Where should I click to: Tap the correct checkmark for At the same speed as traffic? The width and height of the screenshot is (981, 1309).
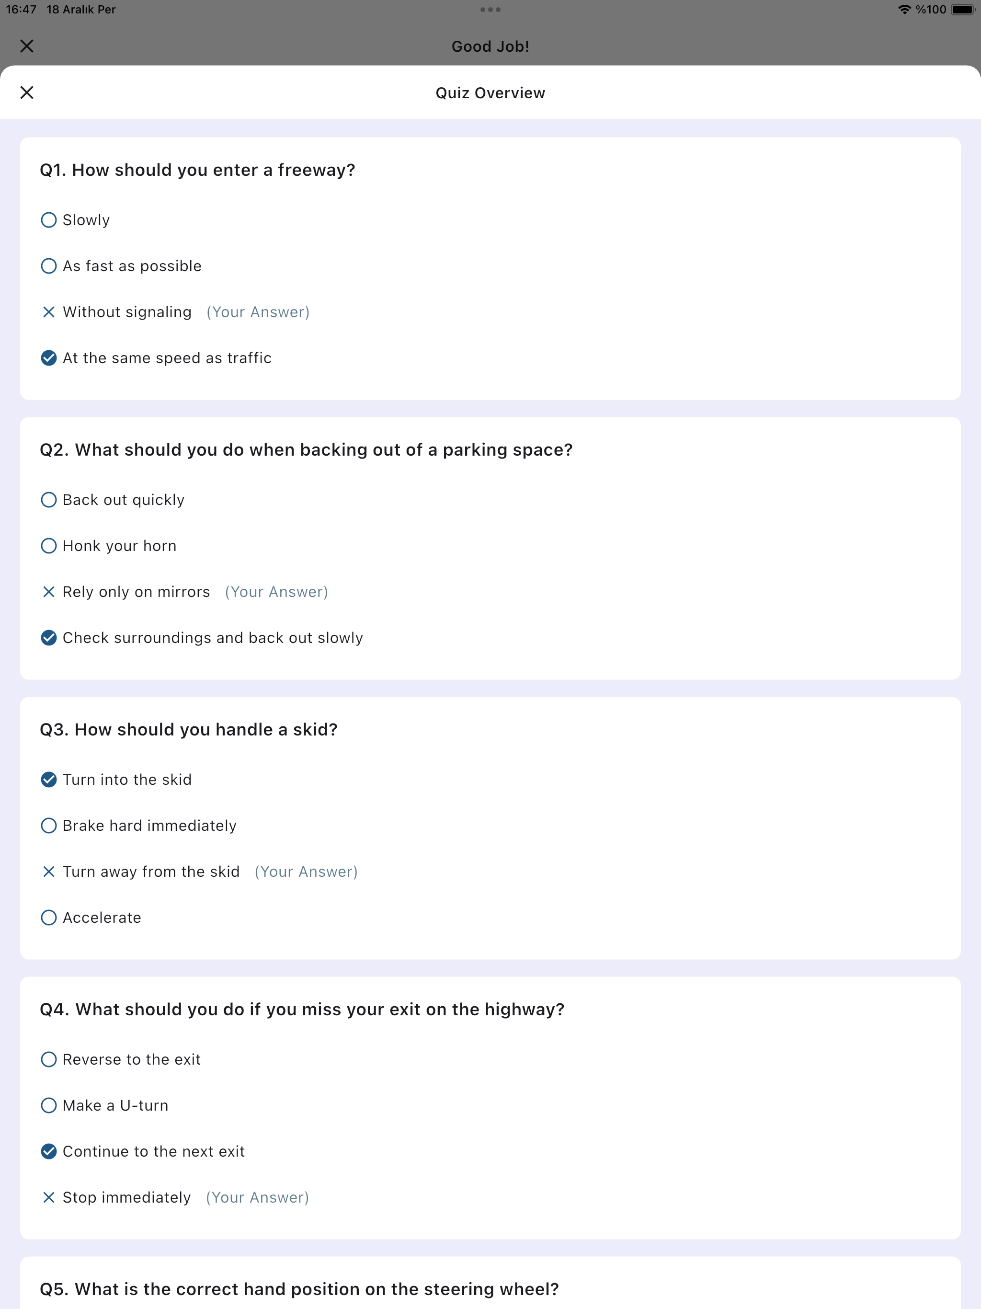tap(48, 358)
